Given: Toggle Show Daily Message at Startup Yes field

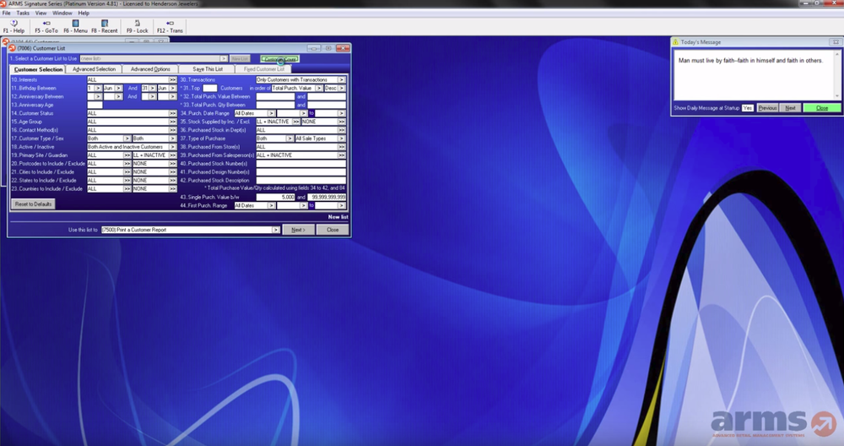Looking at the screenshot, I should (x=748, y=108).
